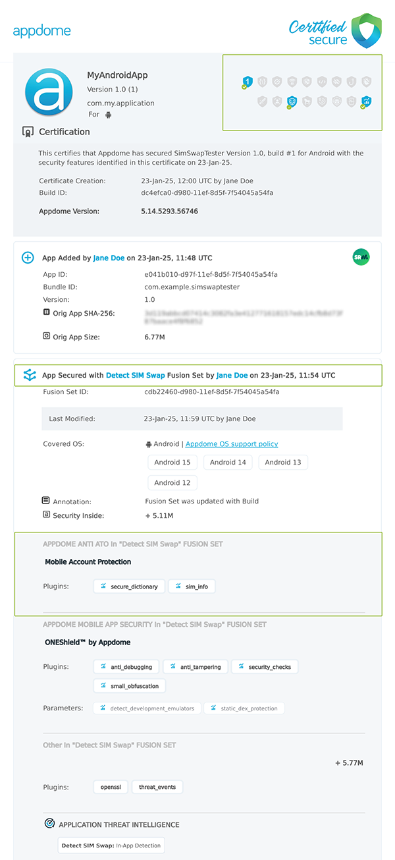Toggle the green checkmark under the "1" shield
Image resolution: width=395 pixels, height=860 pixels.
(244, 87)
